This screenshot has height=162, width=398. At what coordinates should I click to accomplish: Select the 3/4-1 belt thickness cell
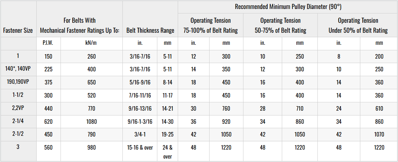[x=140, y=134]
